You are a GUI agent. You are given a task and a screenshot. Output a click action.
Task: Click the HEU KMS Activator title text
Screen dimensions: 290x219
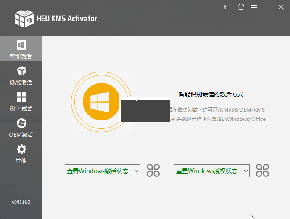66,19
